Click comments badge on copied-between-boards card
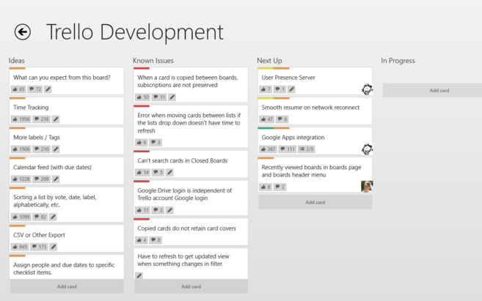Viewport: 482px width, 301px height. (x=159, y=97)
